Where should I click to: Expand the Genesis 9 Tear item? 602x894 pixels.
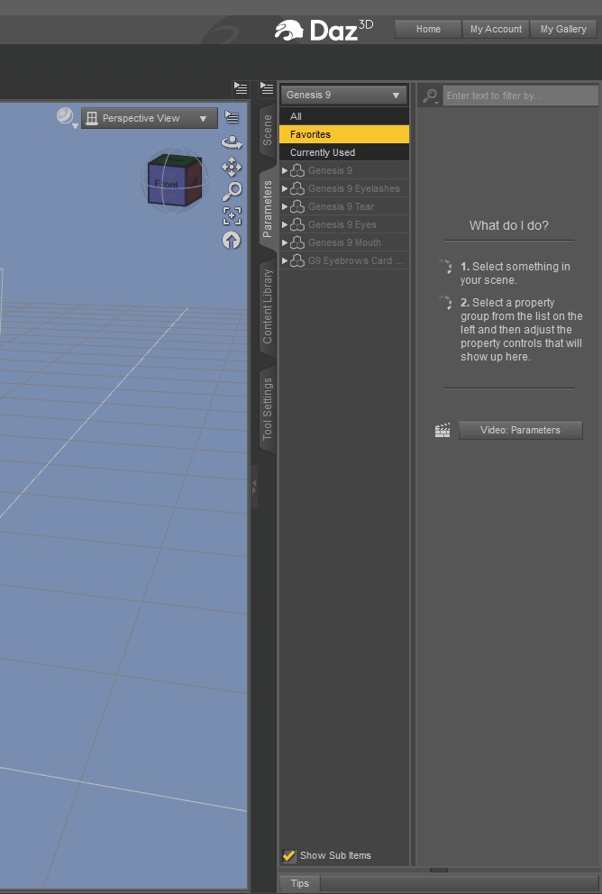coord(285,206)
